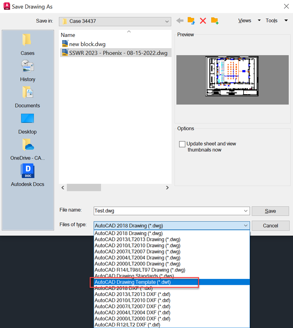The height and width of the screenshot is (328, 293).
Task: Enable Update sheet and view thumbnails now
Action: tap(182, 144)
